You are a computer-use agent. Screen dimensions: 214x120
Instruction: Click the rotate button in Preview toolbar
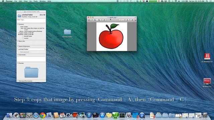[127, 20]
